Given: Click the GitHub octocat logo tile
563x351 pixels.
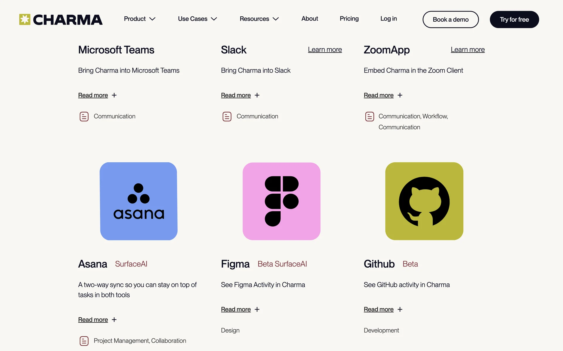Looking at the screenshot, I should (x=424, y=201).
